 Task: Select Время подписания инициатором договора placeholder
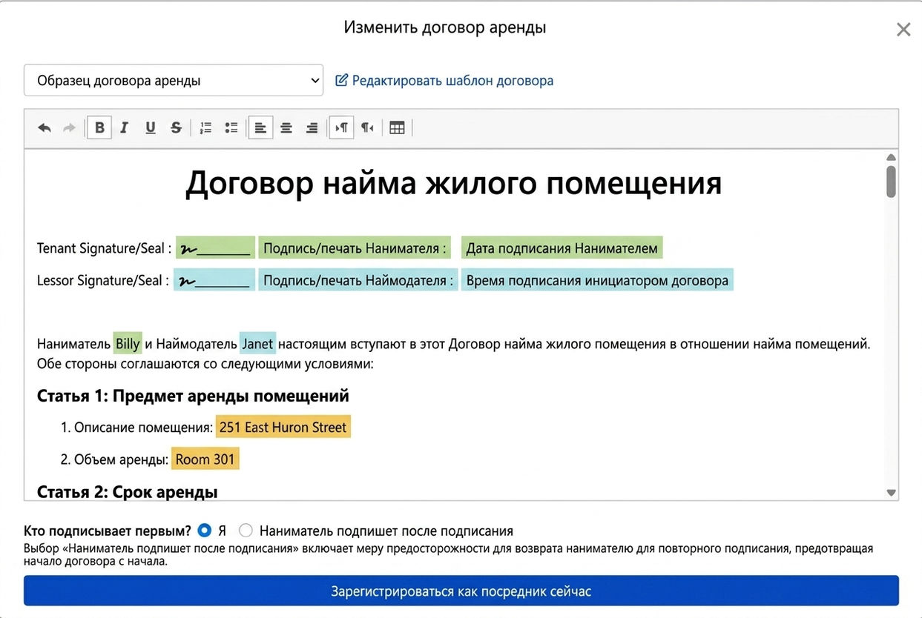(597, 280)
